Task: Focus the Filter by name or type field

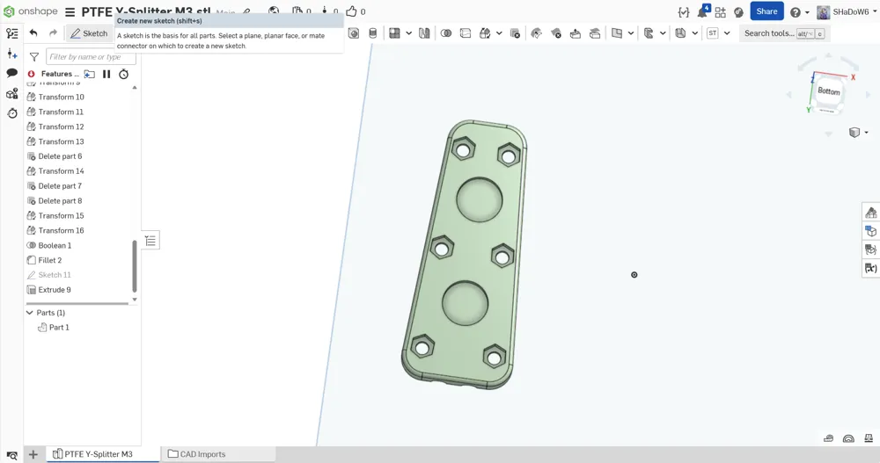Action: click(x=91, y=56)
